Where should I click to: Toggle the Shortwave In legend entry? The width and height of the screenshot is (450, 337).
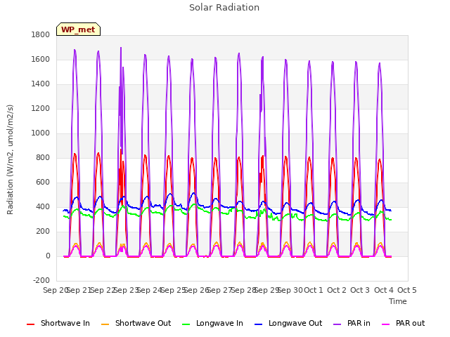click(x=58, y=323)
